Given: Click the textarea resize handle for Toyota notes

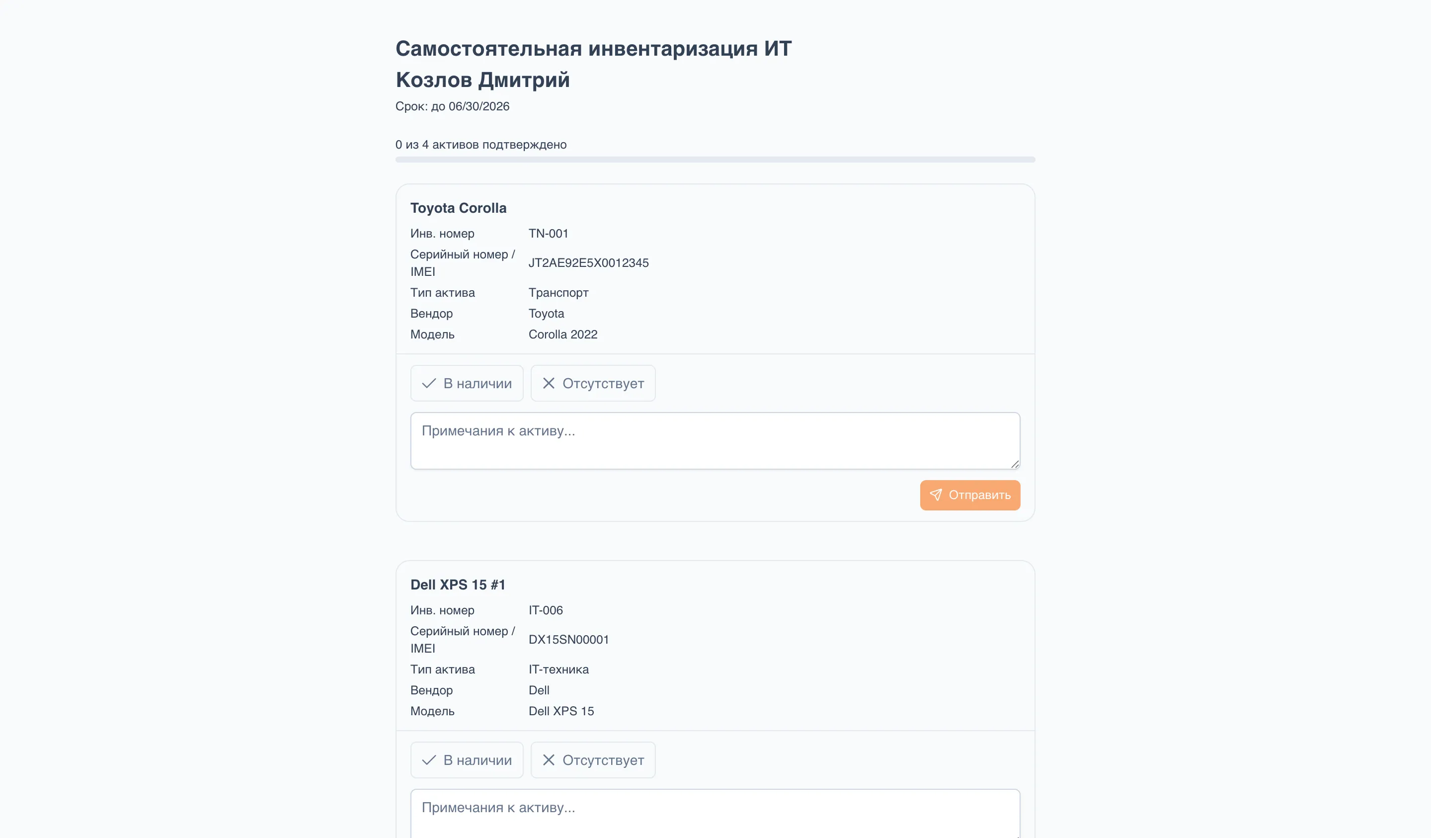Looking at the screenshot, I should point(1014,464).
